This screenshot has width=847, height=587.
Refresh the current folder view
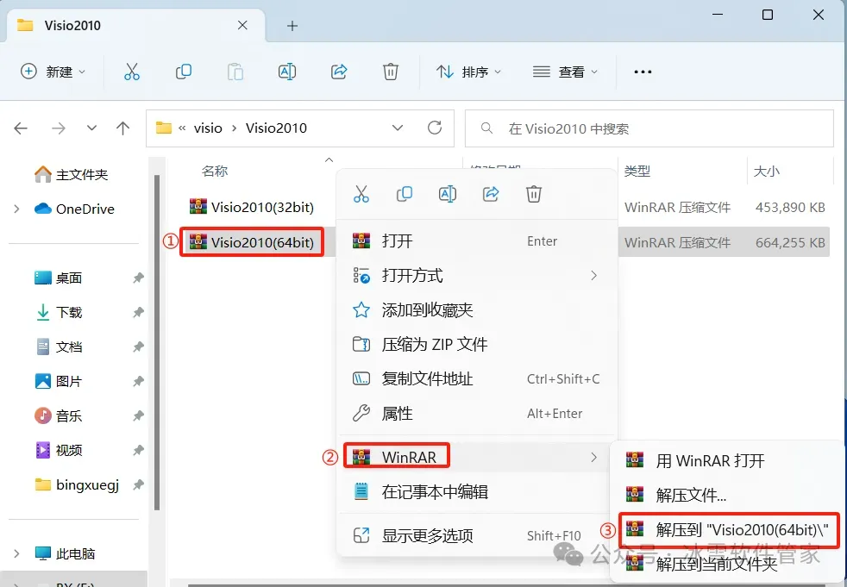coord(435,128)
